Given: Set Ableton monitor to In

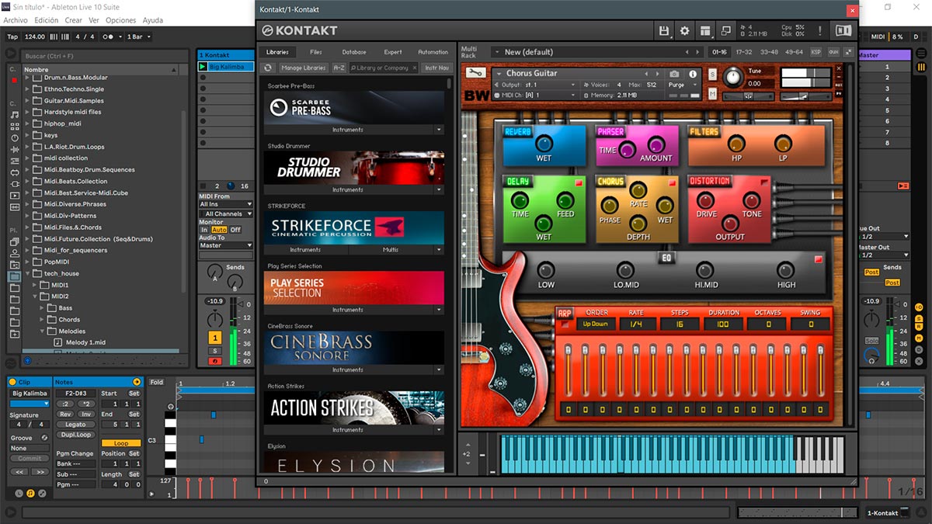Looking at the screenshot, I should tap(204, 230).
